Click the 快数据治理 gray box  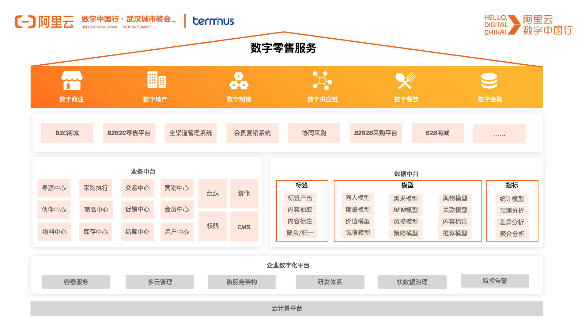pos(412,282)
